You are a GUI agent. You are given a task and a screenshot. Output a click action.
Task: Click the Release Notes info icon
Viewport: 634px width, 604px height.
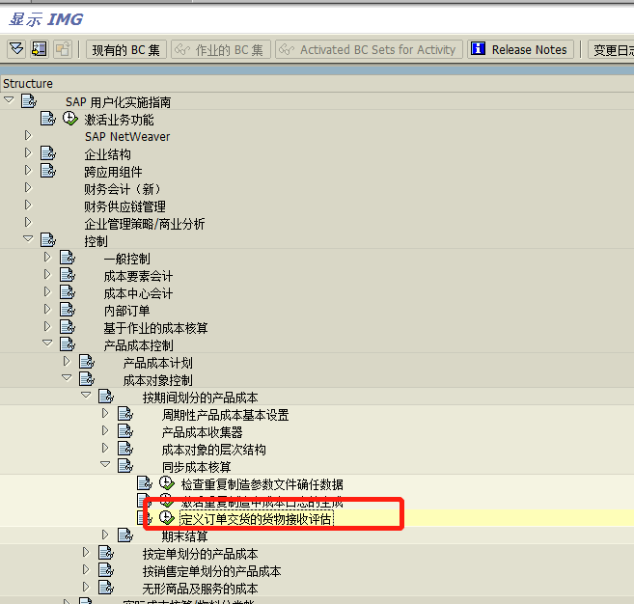point(478,49)
